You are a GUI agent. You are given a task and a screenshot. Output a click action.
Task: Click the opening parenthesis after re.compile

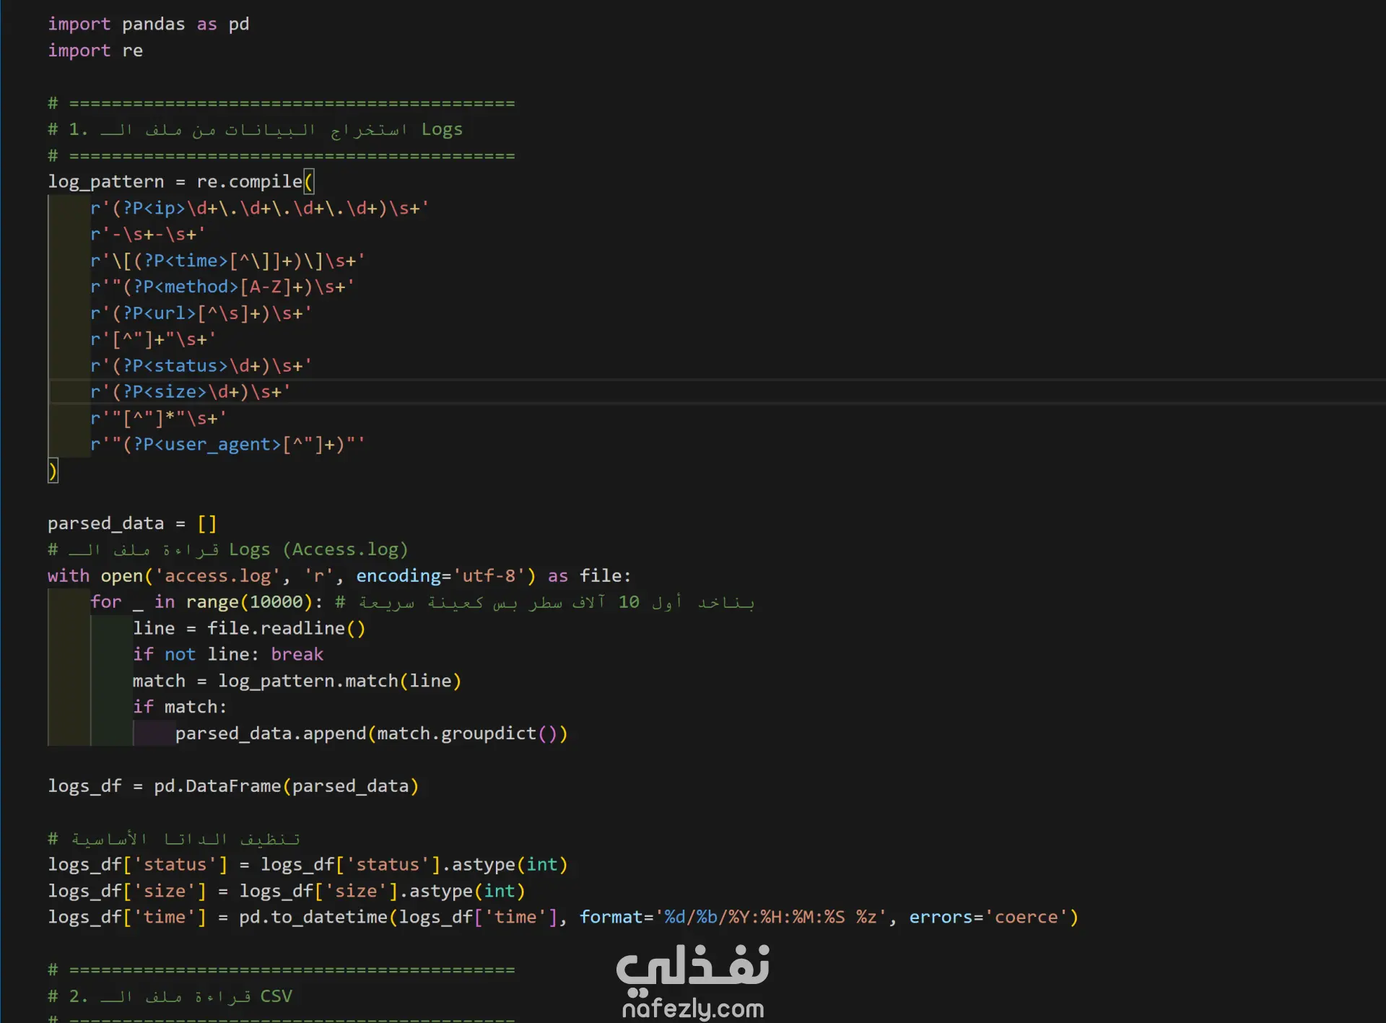pyautogui.click(x=309, y=181)
